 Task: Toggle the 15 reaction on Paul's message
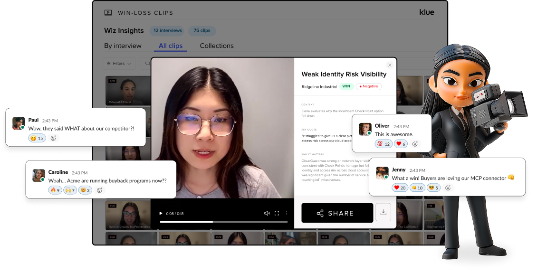[37, 138]
